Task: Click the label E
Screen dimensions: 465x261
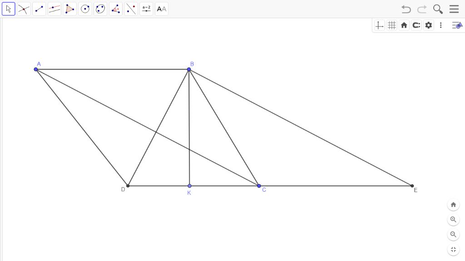Action: [416, 190]
